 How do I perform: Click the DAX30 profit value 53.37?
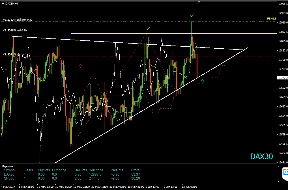point(136,174)
